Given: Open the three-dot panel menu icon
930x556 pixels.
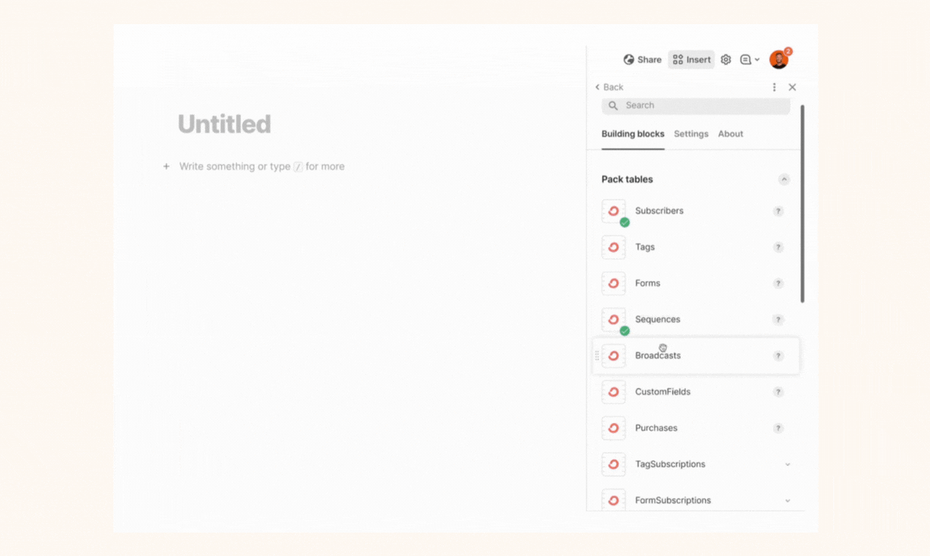Looking at the screenshot, I should point(773,86).
